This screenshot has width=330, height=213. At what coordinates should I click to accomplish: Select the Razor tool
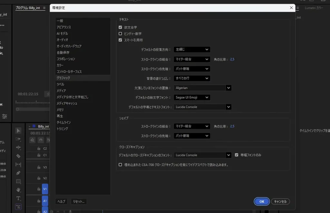click(18, 156)
